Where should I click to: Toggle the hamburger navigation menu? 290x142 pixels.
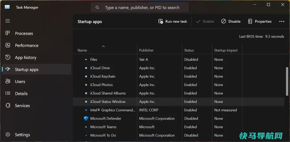pos(8,21)
